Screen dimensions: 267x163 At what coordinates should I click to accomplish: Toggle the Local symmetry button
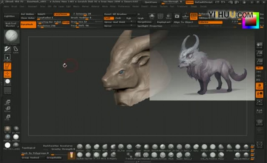point(259,94)
